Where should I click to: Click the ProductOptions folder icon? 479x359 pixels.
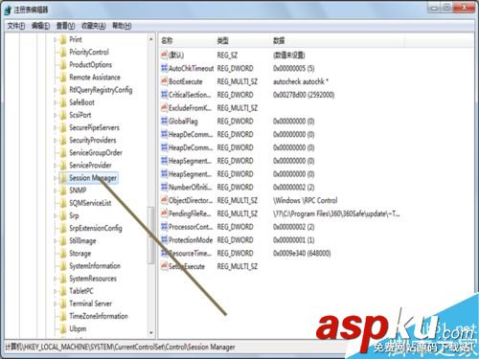[63, 65]
